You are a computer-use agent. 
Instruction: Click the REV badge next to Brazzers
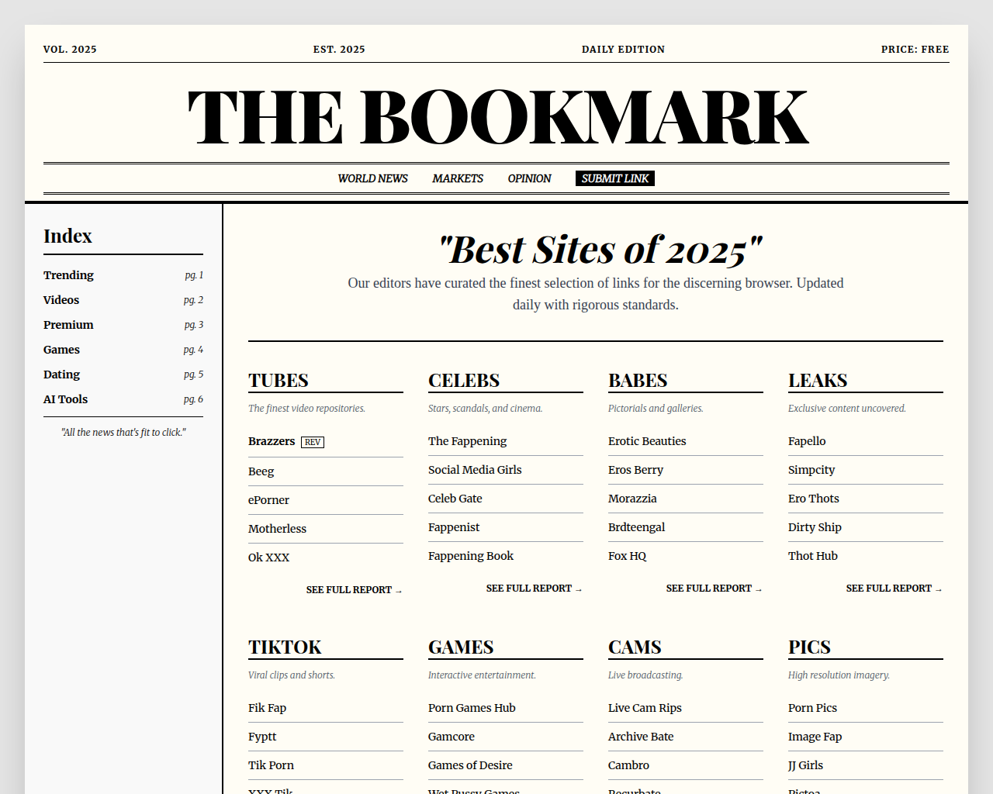pyautogui.click(x=312, y=442)
